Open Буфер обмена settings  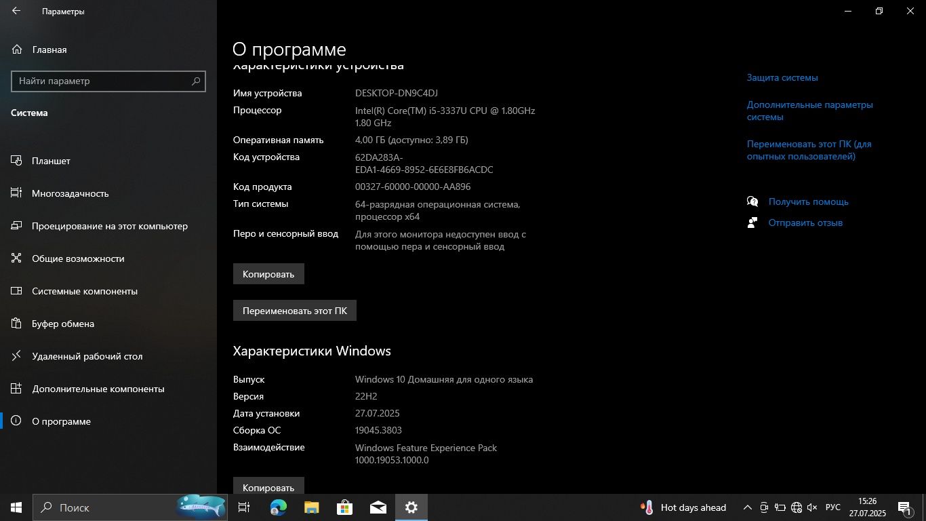coord(108,324)
